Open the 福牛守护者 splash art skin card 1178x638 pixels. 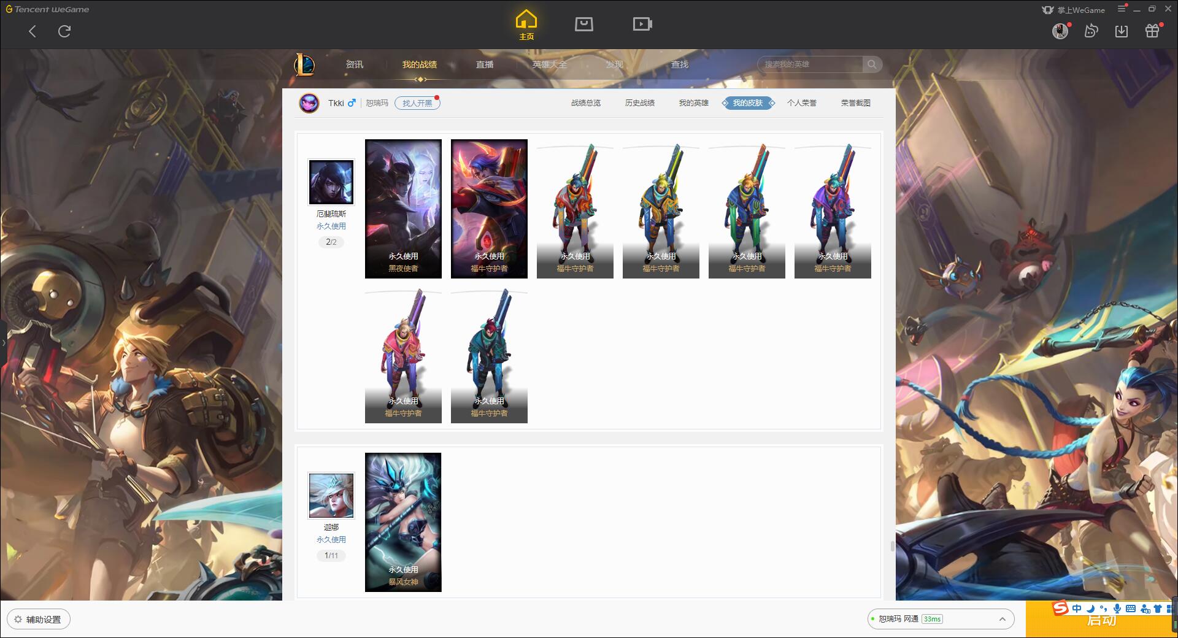click(x=489, y=209)
